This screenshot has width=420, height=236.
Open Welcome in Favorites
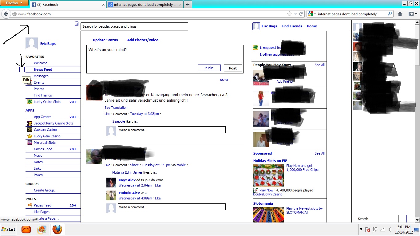(41, 63)
